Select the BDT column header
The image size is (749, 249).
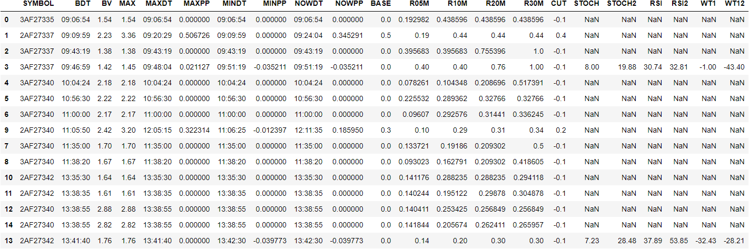pos(83,4)
